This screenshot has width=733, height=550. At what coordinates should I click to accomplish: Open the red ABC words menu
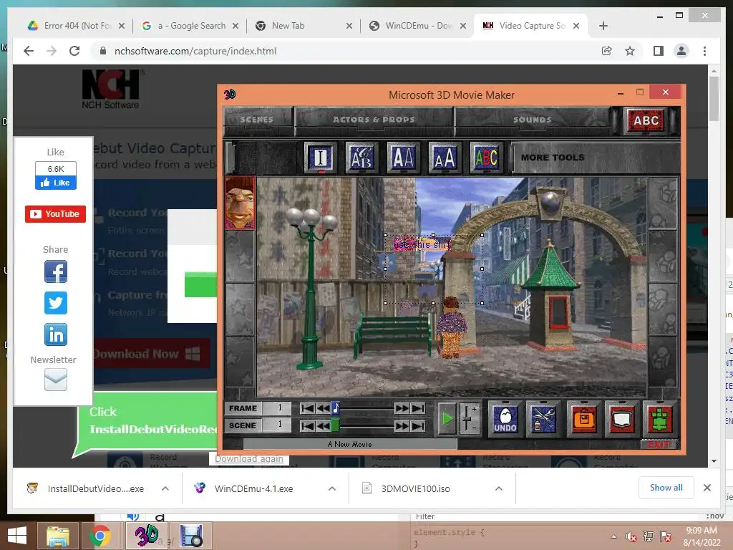[646, 120]
